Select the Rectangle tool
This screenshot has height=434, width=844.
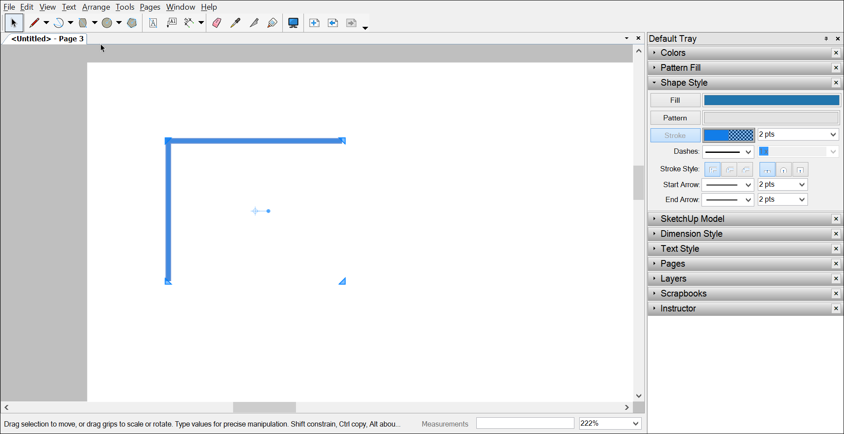84,23
